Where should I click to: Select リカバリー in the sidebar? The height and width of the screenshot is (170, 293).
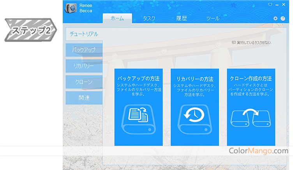tap(84, 66)
